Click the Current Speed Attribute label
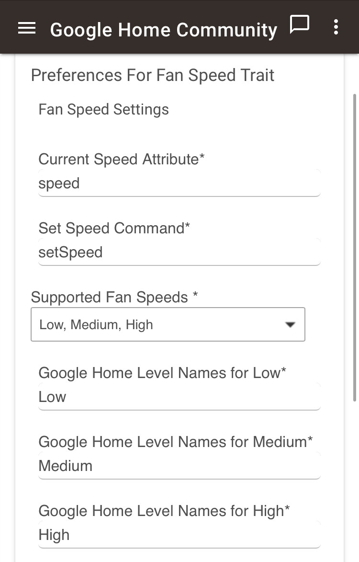 [x=121, y=159]
